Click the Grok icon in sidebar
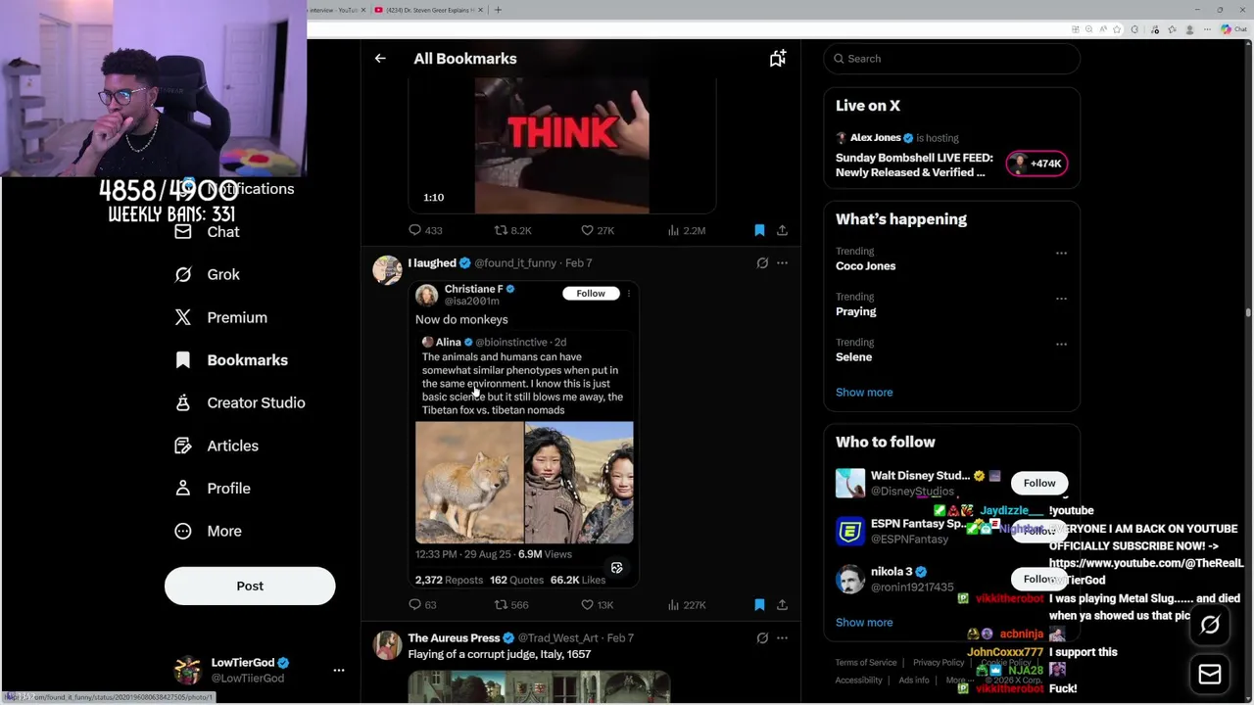The width and height of the screenshot is (1254, 705). pyautogui.click(x=183, y=275)
